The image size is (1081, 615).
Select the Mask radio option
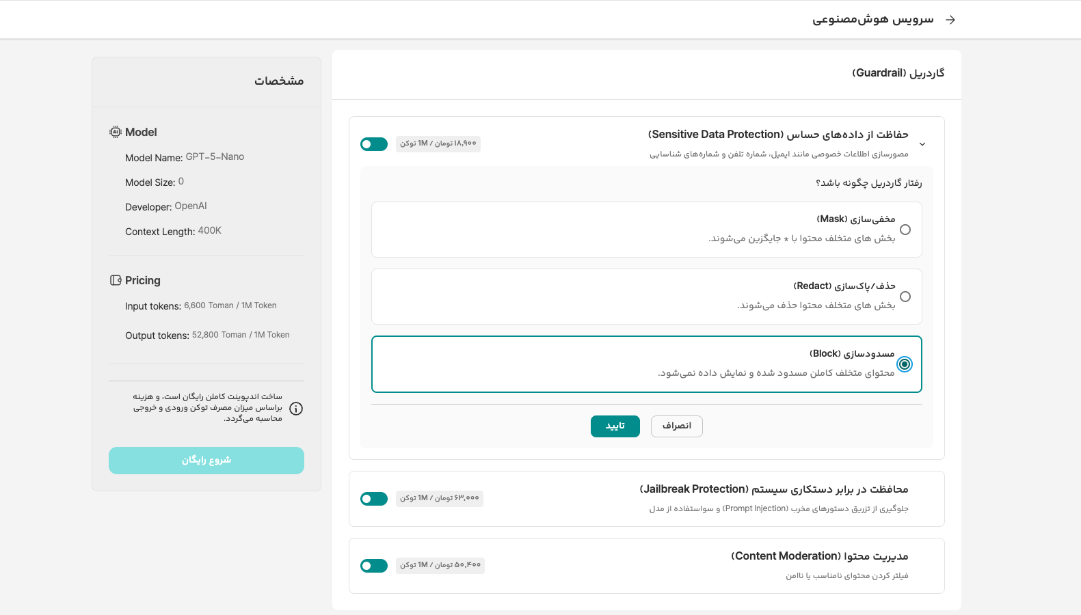tap(905, 230)
